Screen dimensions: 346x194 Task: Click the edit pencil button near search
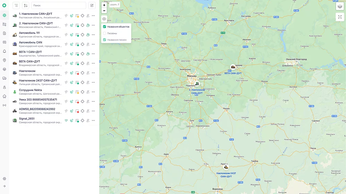pos(92,6)
